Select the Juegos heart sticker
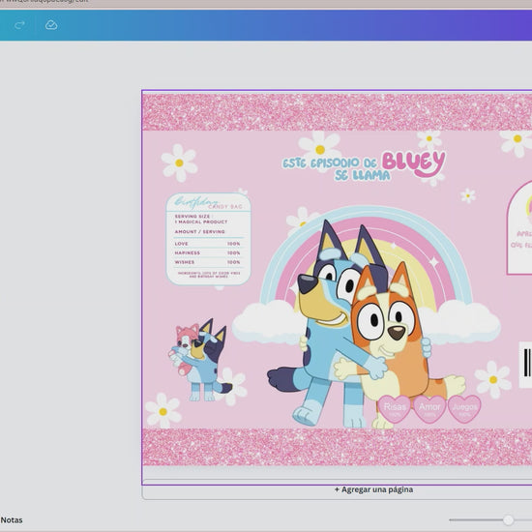This screenshot has height=532, width=532. point(464,409)
